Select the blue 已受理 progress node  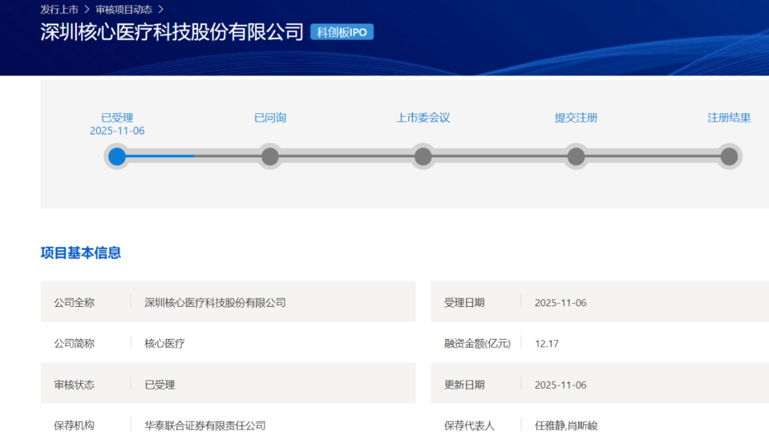(117, 157)
